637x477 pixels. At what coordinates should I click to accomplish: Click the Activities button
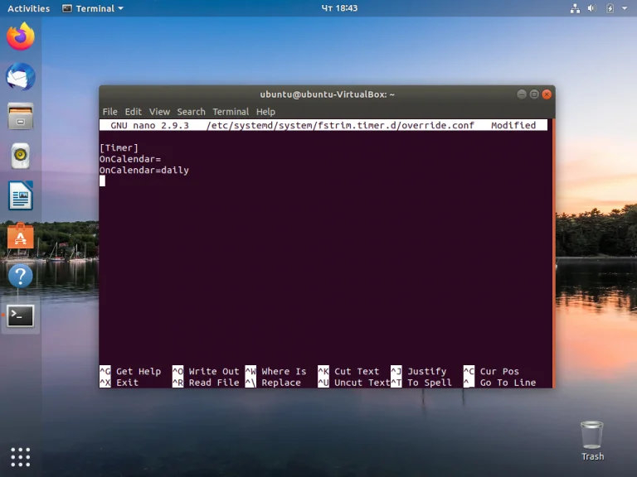(28, 8)
